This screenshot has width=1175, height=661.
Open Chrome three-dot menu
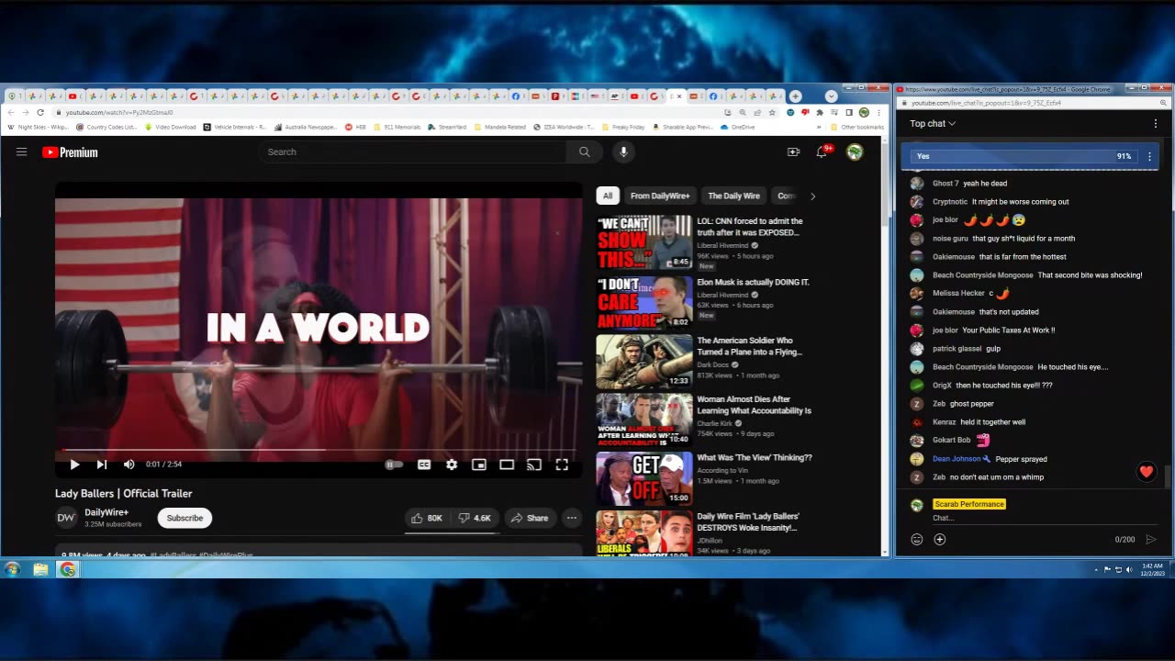click(x=879, y=112)
